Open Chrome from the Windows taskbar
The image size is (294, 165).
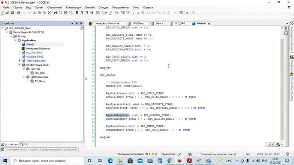tap(170, 161)
